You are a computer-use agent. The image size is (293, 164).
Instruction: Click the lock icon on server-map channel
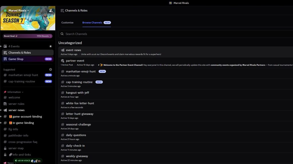5,148
